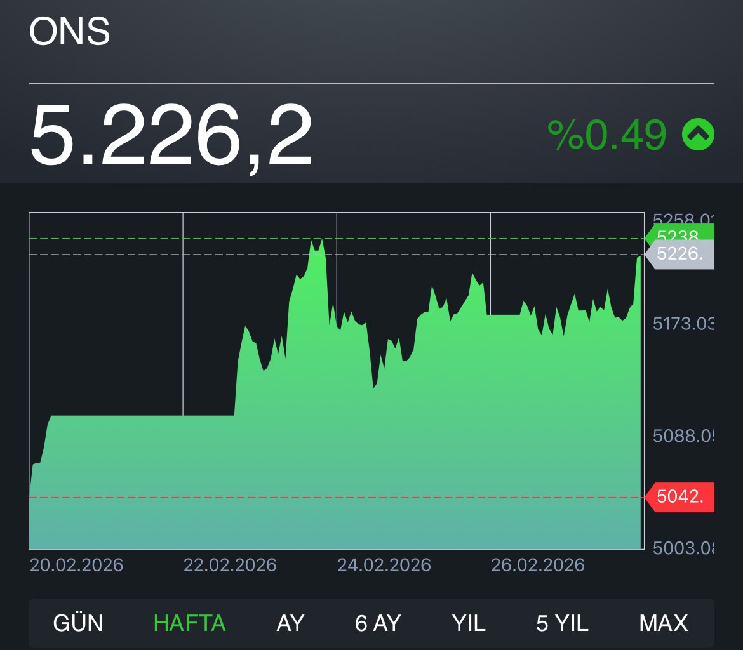This screenshot has height=650, width=743.
Task: Click the 5173.03 price axis label
Action: (683, 324)
